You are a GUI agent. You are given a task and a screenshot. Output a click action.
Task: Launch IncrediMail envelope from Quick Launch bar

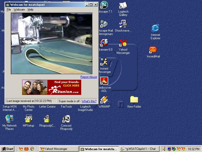tap(27, 149)
